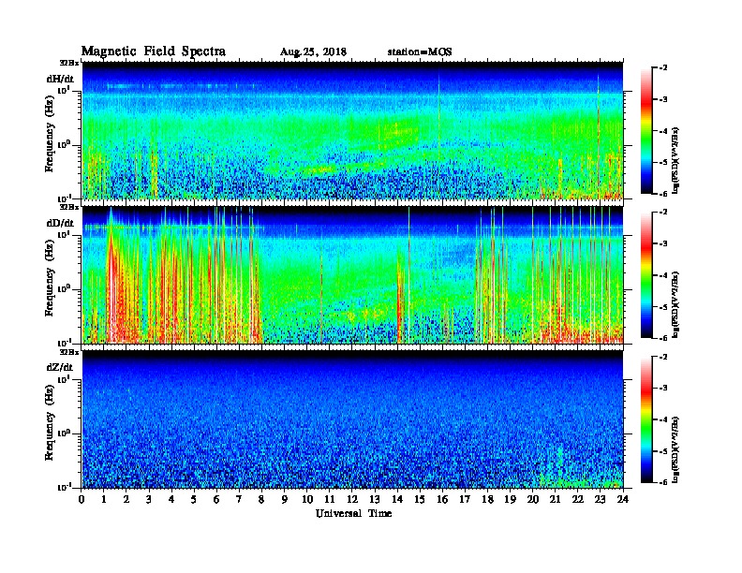Click hour tick '21' on the time axis
The image size is (742, 573).
555,499
